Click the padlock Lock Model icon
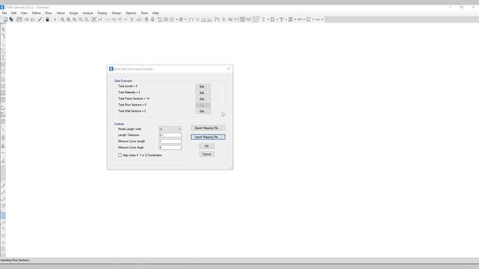The image size is (479, 269). pyautogui.click(x=47, y=19)
